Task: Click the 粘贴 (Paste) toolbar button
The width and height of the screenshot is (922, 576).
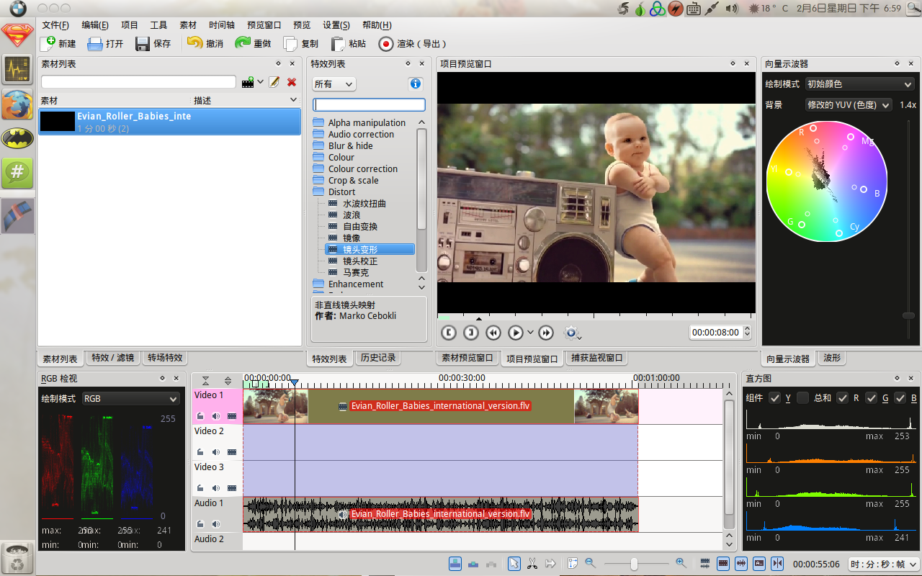Action: click(348, 43)
